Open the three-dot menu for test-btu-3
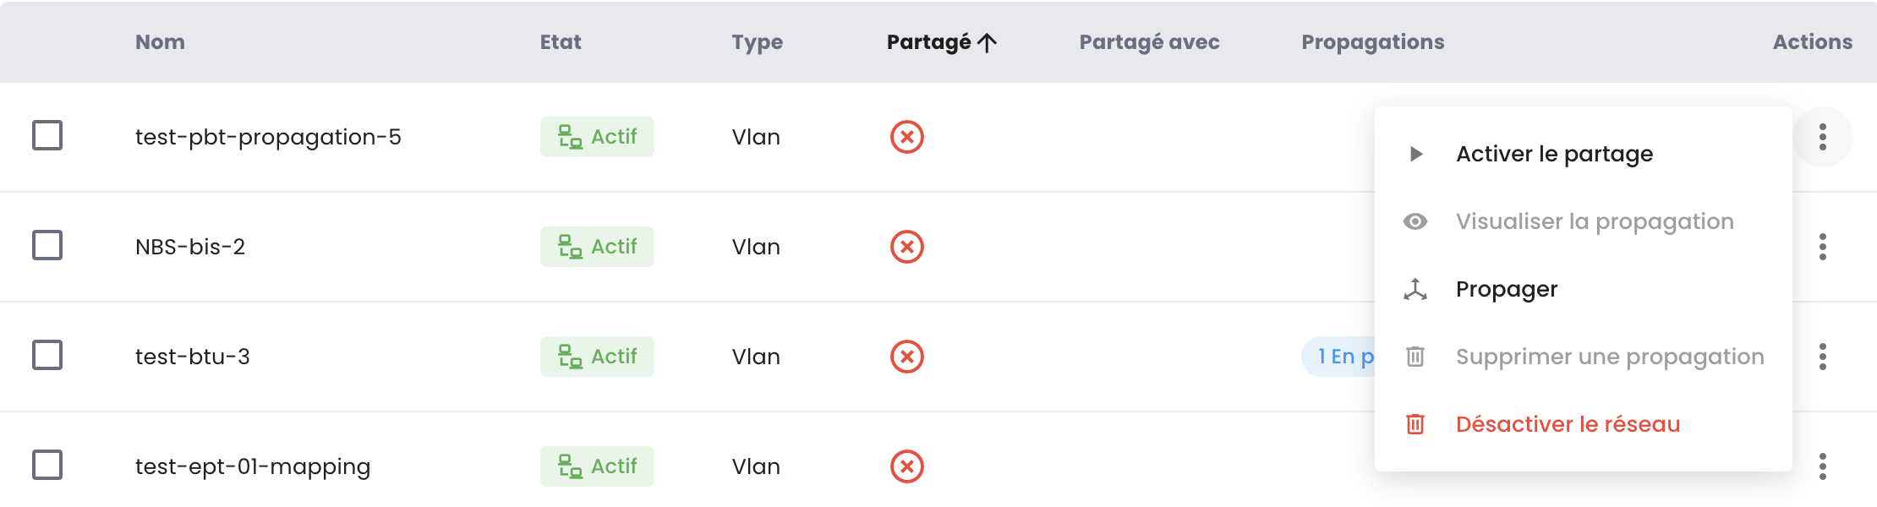 pyautogui.click(x=1823, y=357)
